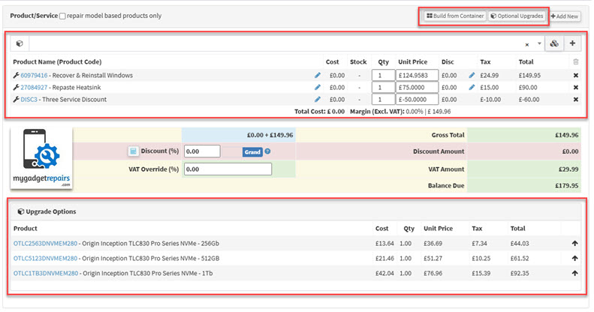Remove Recover & Reinstall Windows row
The image size is (594, 312).
click(x=576, y=75)
